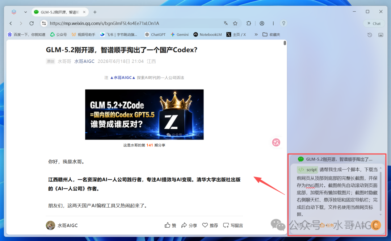Image resolution: width=391 pixels, height=241 pixels.
Task: Open the 公众号 bookmark
Action: [59, 34]
